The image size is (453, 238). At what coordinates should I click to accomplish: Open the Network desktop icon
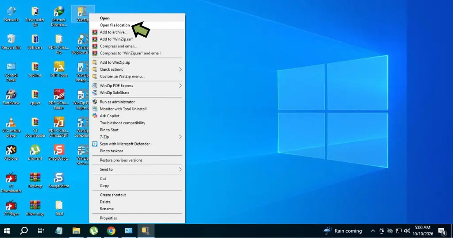pyautogui.click(x=11, y=15)
